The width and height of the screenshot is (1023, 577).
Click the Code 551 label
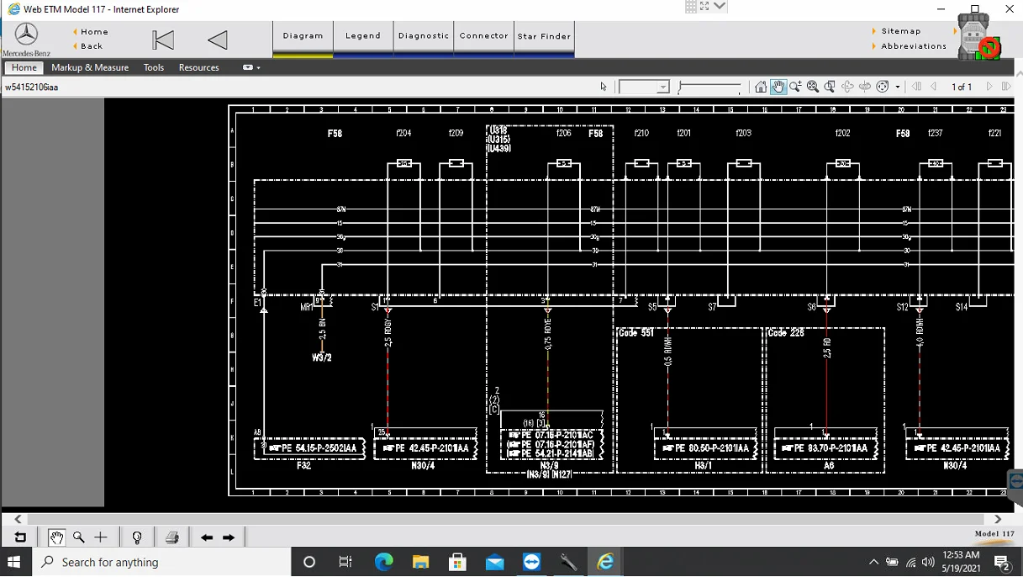pos(635,333)
